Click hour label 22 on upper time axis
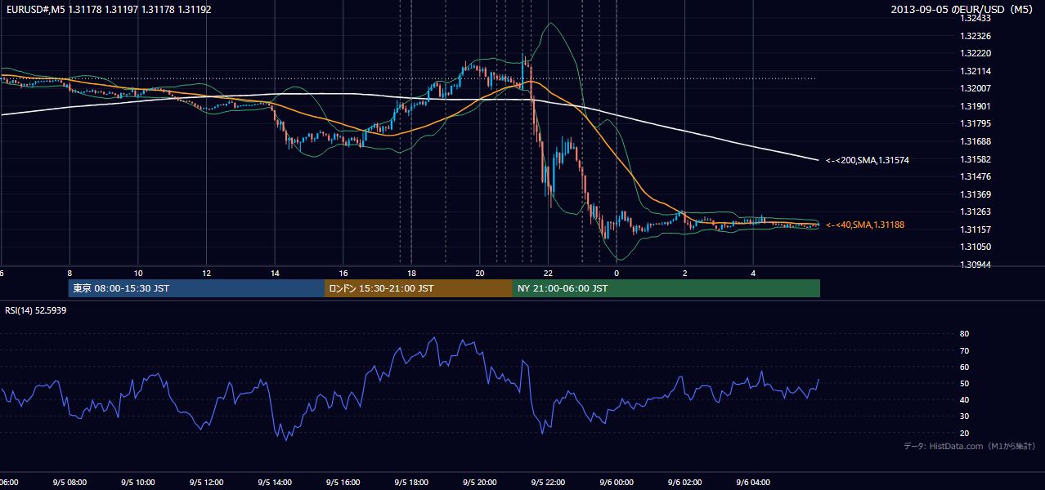The height and width of the screenshot is (490, 1045). point(548,273)
